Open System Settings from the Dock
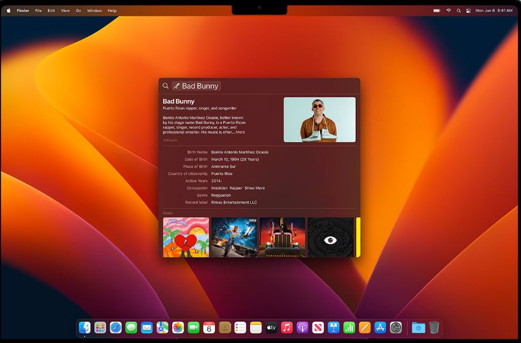 pos(396,328)
